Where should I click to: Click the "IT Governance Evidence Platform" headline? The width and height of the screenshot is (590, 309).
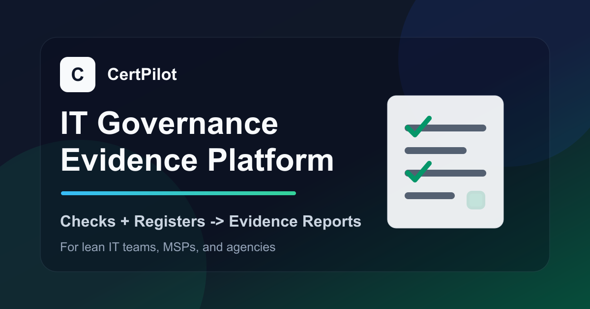[x=197, y=142]
